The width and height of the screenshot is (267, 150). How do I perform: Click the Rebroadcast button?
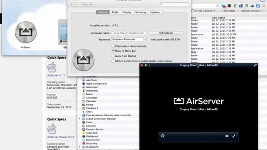click(166, 33)
